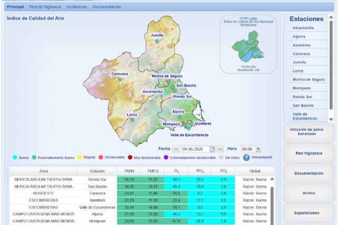Switch to Red de Vigilancia tab
The image size is (338, 225).
45,7
